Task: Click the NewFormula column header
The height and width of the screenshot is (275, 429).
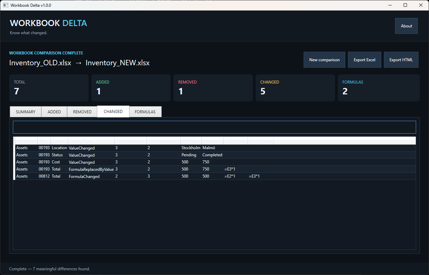Action: tap(261, 141)
